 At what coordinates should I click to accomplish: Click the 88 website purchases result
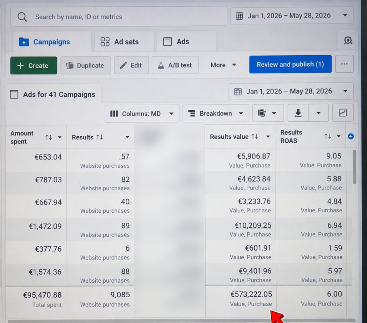pyautogui.click(x=125, y=271)
